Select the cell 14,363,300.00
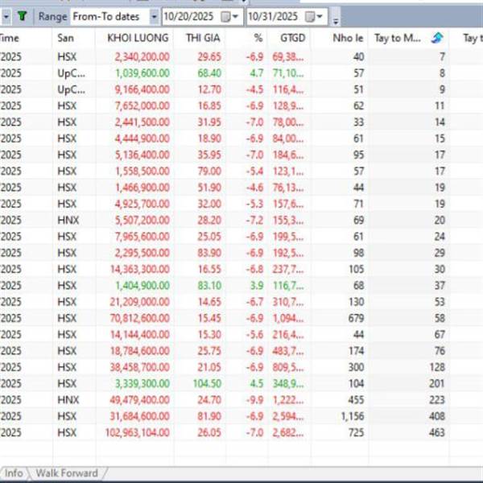Screen dimensions: 483x483 click(x=140, y=269)
